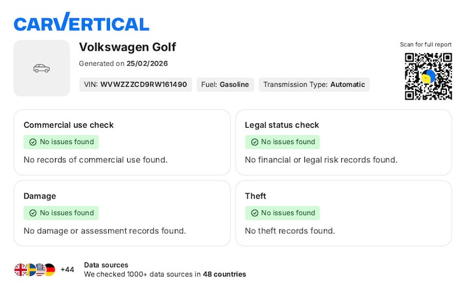Open the Legal status check heading
This screenshot has height=293, width=464.
(282, 125)
